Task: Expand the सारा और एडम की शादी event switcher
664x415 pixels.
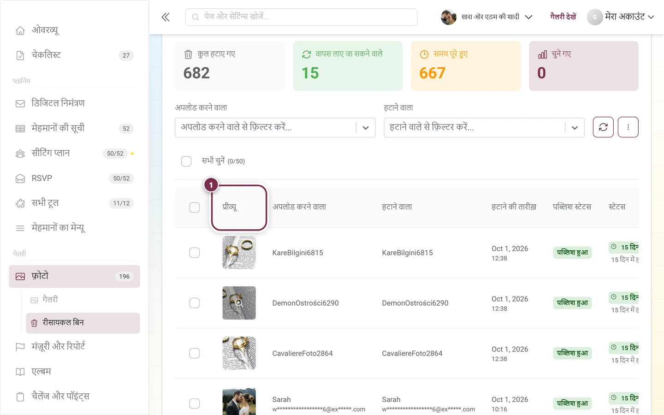Action: point(486,17)
